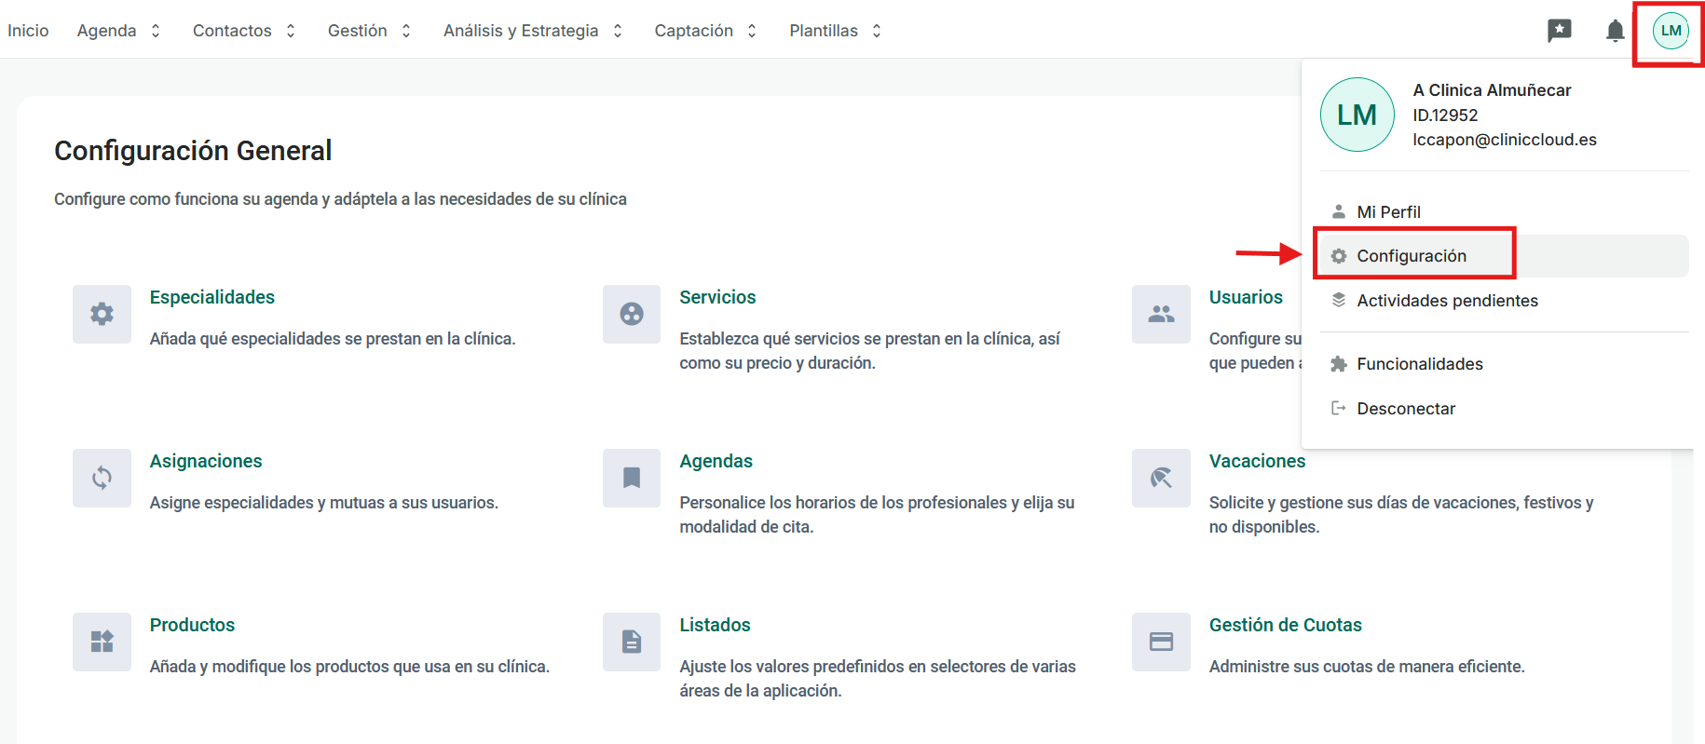
Task: Click the Asignaciones sync arrows icon
Action: [x=102, y=478]
